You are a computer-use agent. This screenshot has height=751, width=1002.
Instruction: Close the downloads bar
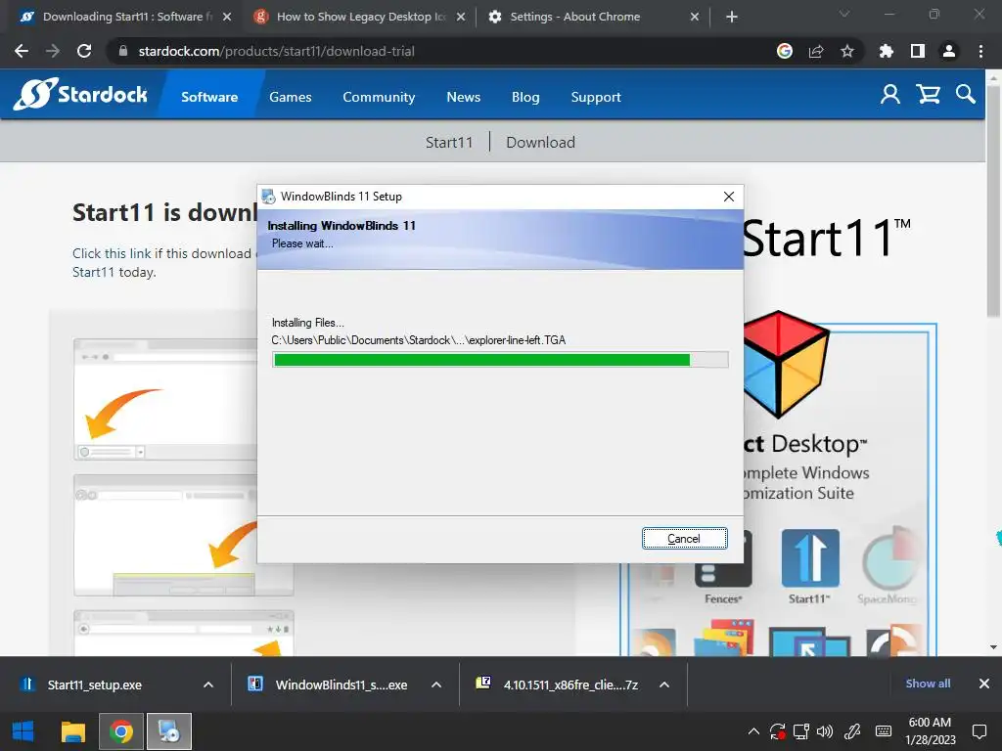984,684
